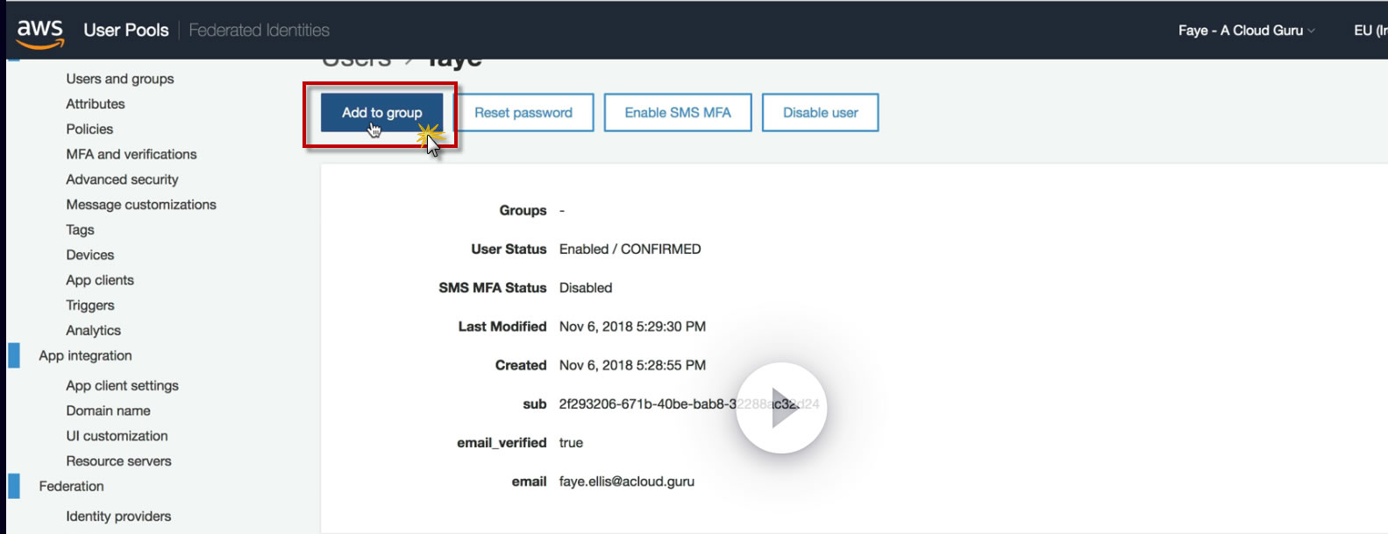
Task: Play the video overlay button
Action: (781, 408)
